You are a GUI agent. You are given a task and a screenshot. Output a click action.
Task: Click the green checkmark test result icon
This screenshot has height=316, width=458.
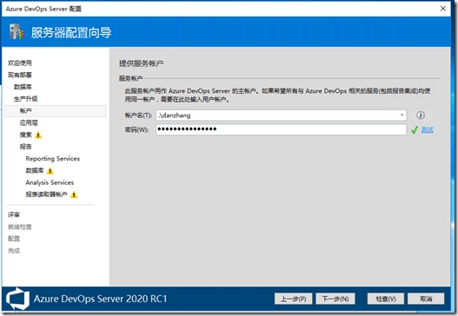click(415, 130)
